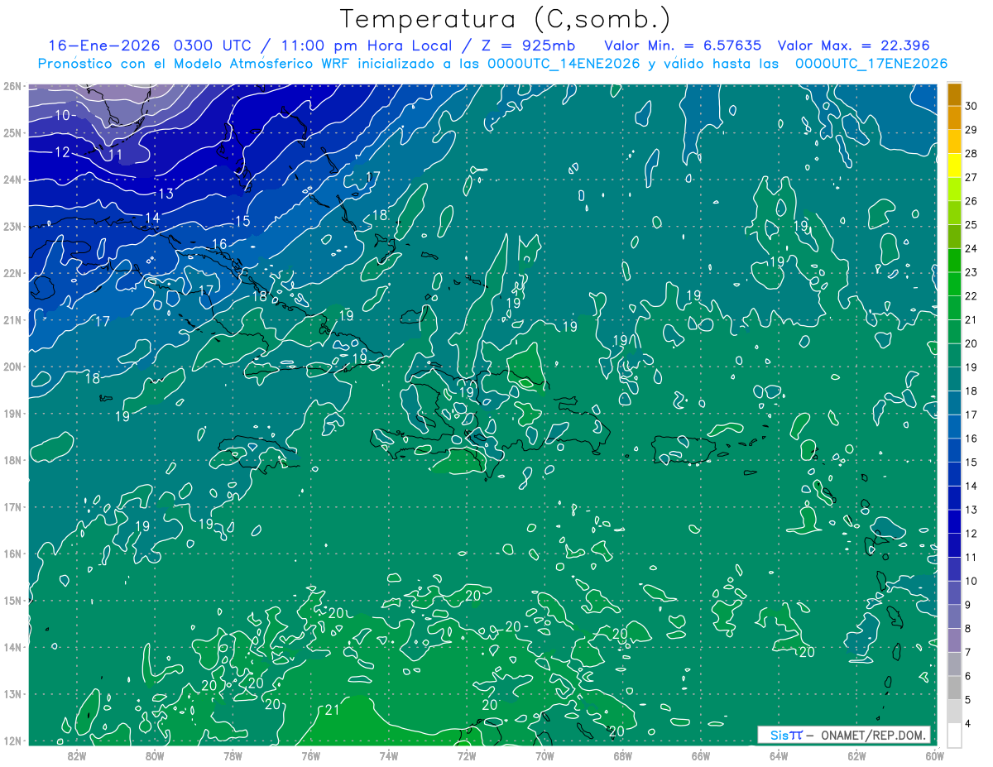
Task: Click the longitude axis label "68W"
Action: pos(623,756)
